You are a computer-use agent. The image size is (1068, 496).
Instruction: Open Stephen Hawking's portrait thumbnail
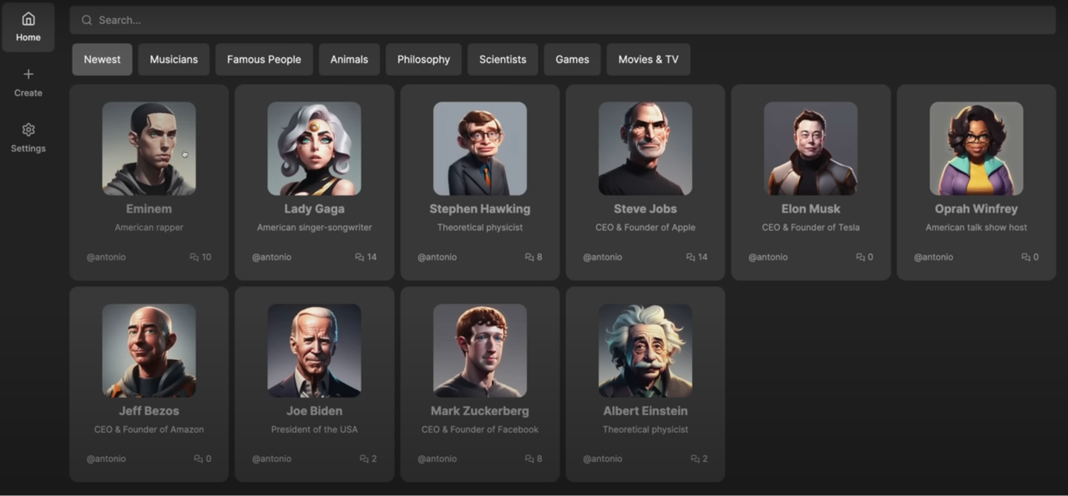click(480, 148)
